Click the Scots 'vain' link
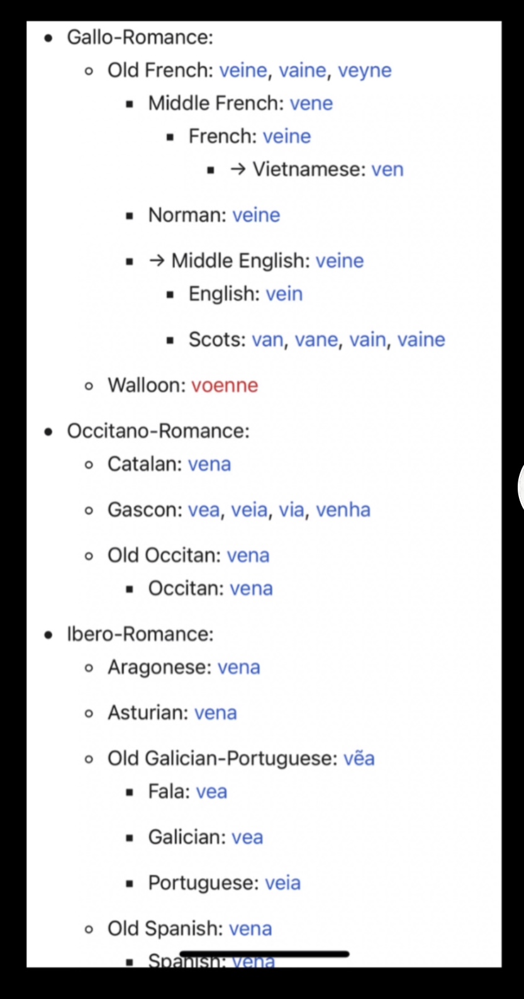 pyautogui.click(x=368, y=340)
